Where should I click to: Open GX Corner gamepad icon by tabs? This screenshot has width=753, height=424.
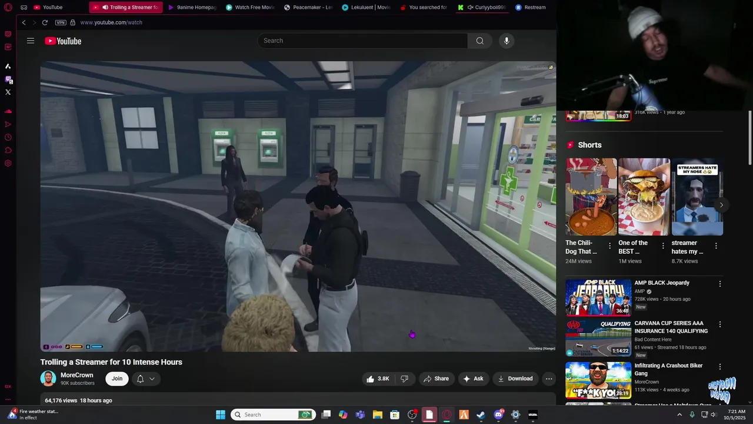(24, 8)
